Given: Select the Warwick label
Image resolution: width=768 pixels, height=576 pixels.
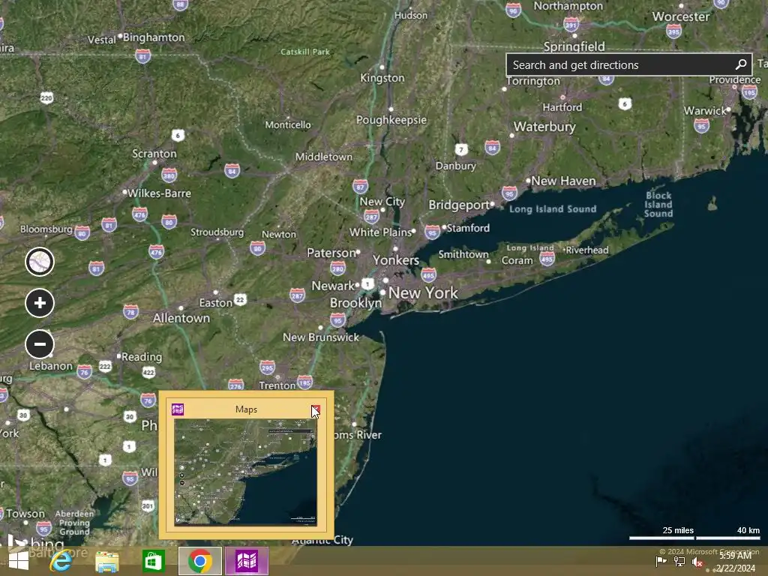Looking at the screenshot, I should 705,111.
